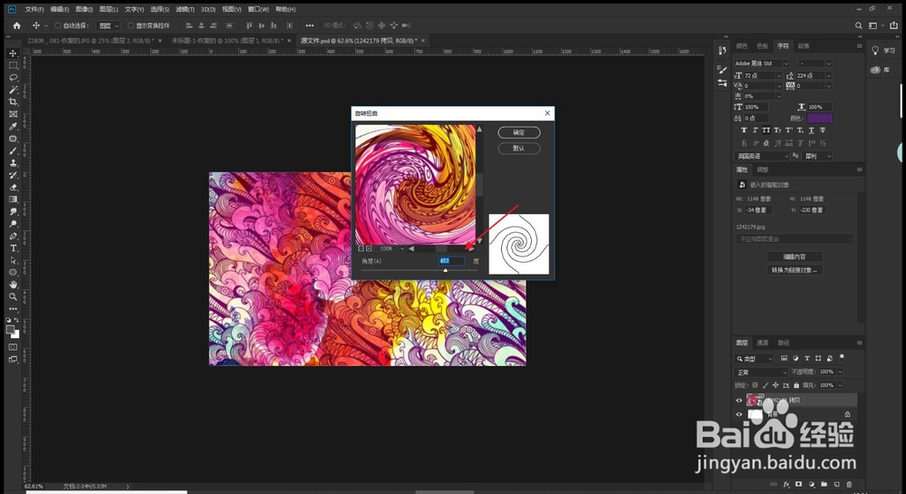Click the angle slider handle in Twirl dialog
This screenshot has width=906, height=494.
445,270
